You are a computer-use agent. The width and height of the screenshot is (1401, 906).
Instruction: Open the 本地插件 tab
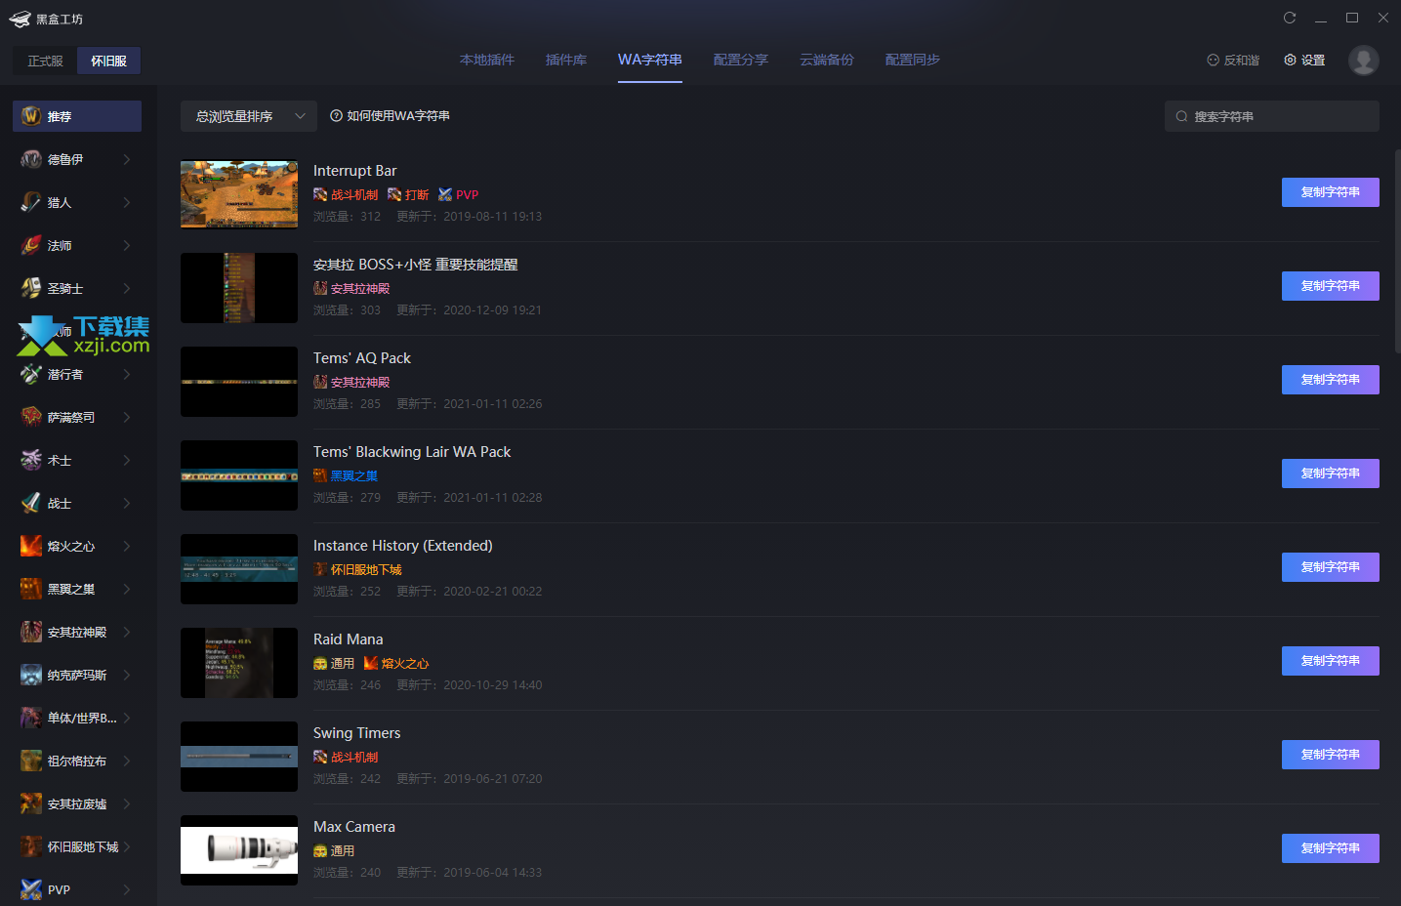[487, 61]
